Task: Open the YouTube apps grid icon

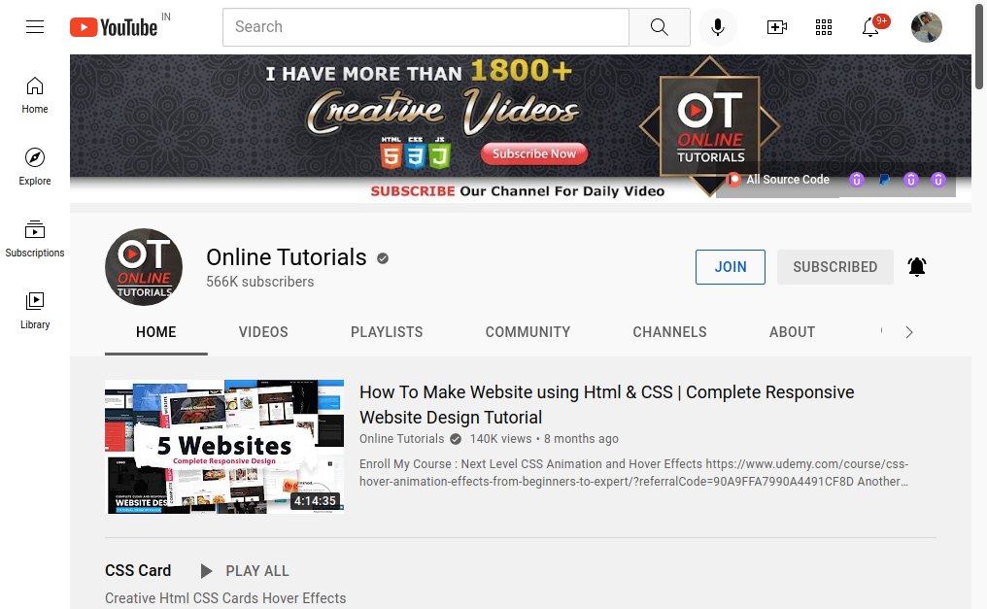Action: (824, 27)
